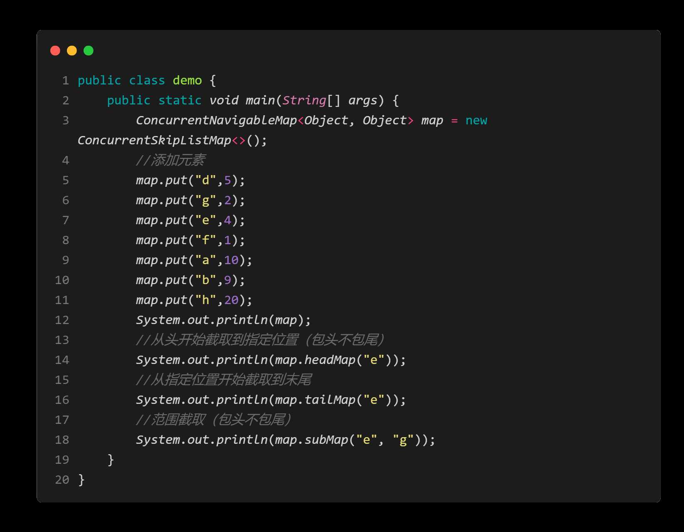Screen dimensions: 684x532
Task: Click "public static void main" on line 2
Action: click(191, 100)
